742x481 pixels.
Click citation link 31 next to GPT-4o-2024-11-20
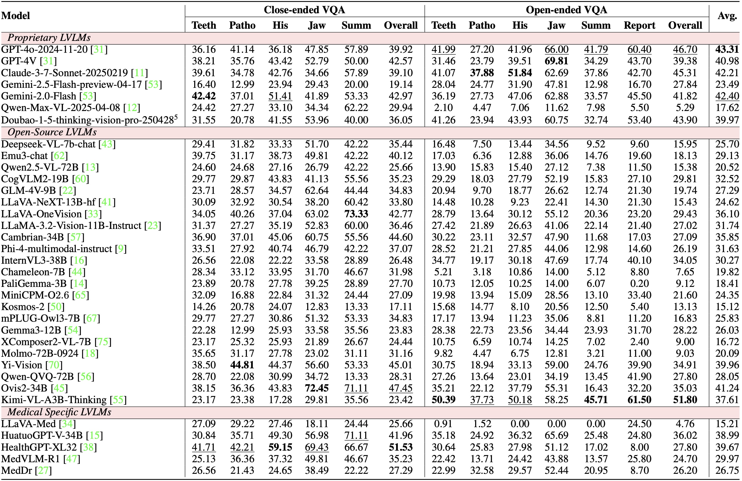99,49
